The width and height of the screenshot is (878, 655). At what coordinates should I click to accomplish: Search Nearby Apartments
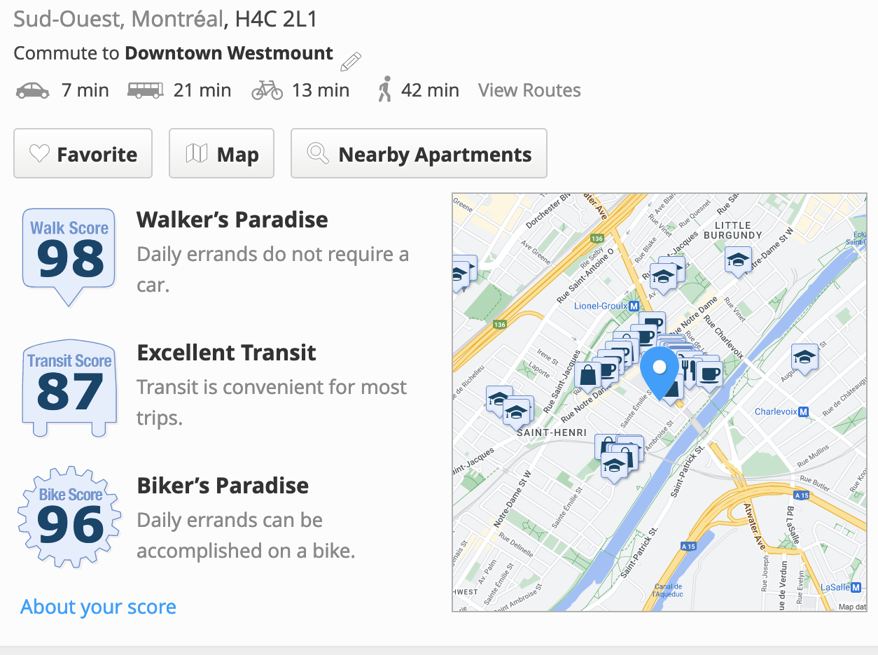[x=419, y=154]
